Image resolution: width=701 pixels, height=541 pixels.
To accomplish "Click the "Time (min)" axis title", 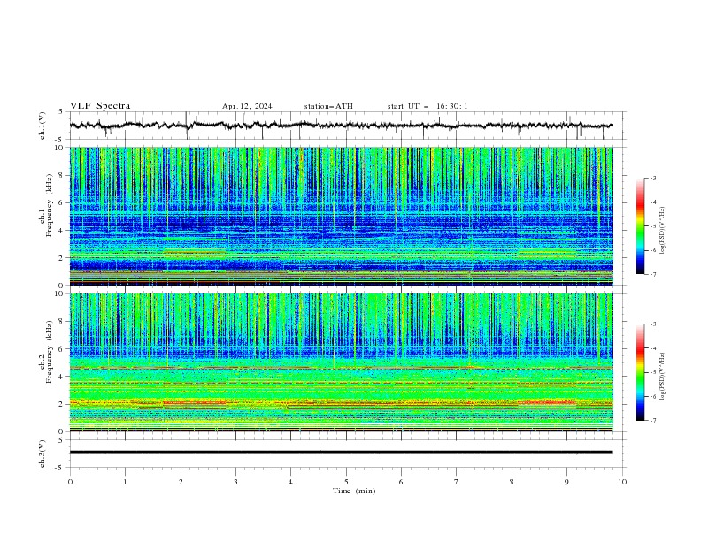I will (354, 491).
